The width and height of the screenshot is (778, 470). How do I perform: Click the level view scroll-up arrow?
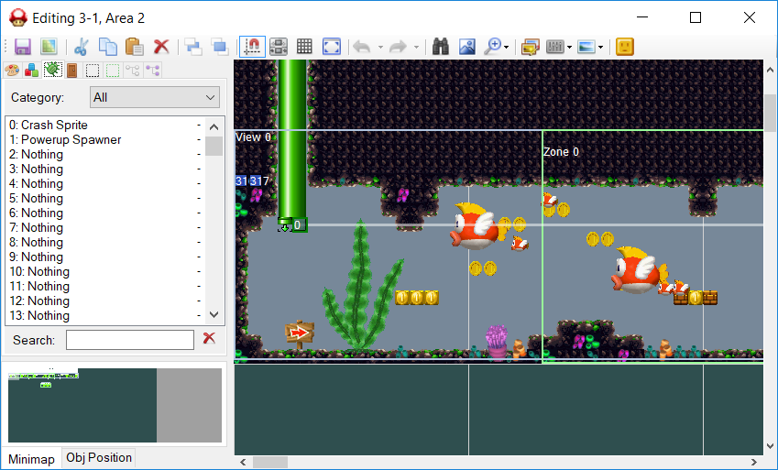click(770, 70)
